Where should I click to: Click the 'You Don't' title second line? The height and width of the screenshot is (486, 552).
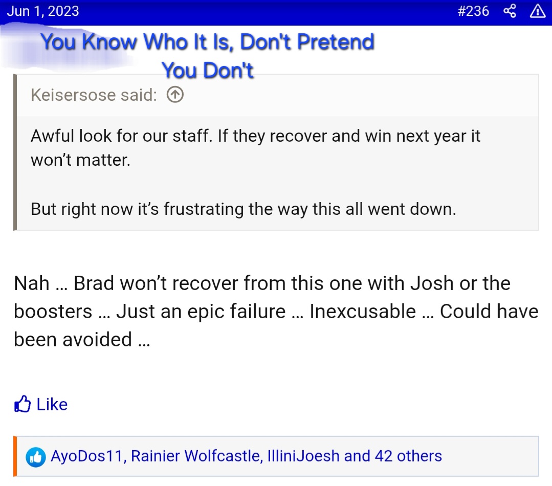point(207,71)
